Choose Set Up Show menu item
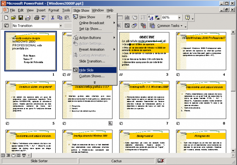Viewport: 237px width, 165px height. click(95, 29)
